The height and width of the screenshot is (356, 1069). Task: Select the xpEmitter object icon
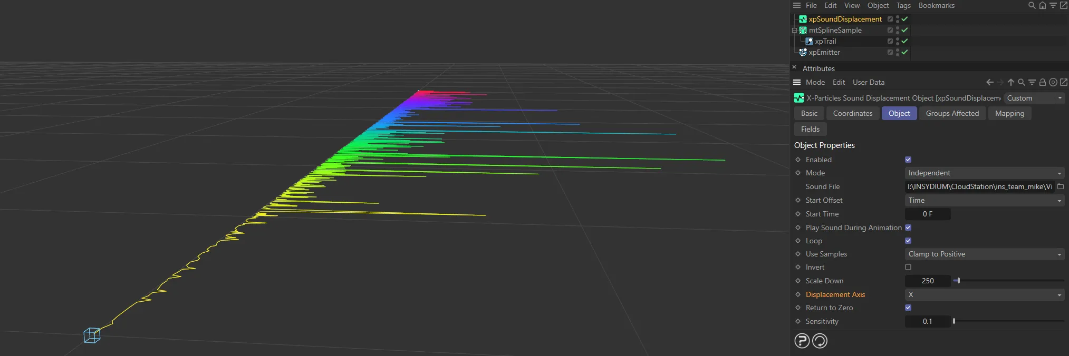(x=803, y=52)
